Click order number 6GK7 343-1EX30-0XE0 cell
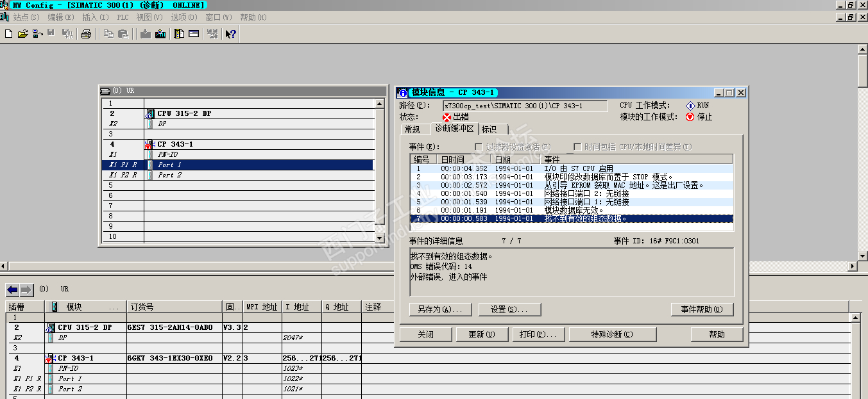Viewport: 868px width, 399px height. [174, 358]
